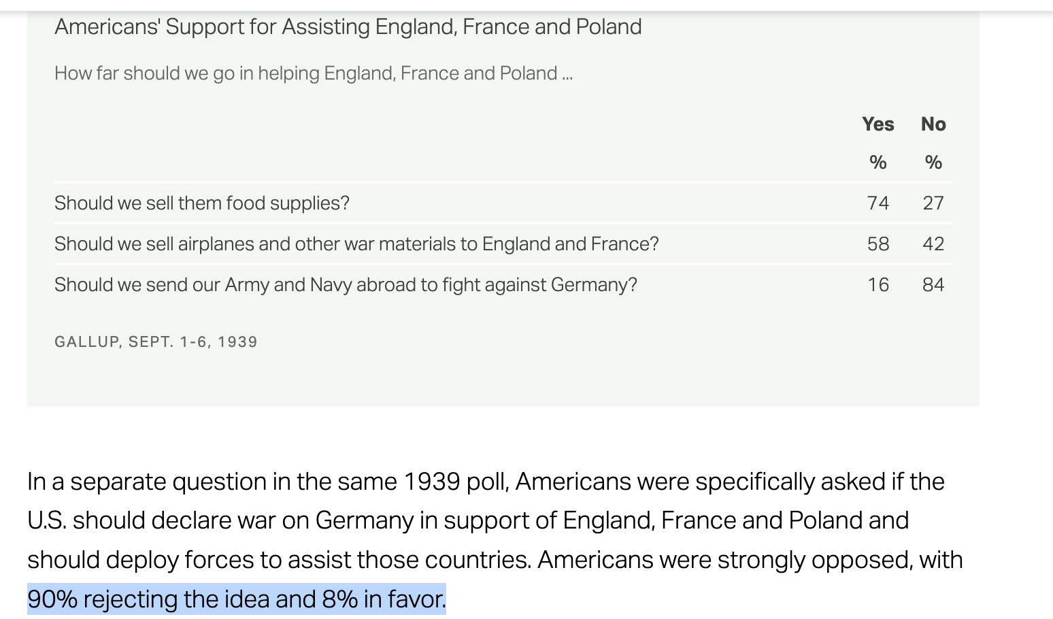Screen dimensions: 1053x619
Task: Click the subtitle 'How far should we go'
Action: point(314,73)
